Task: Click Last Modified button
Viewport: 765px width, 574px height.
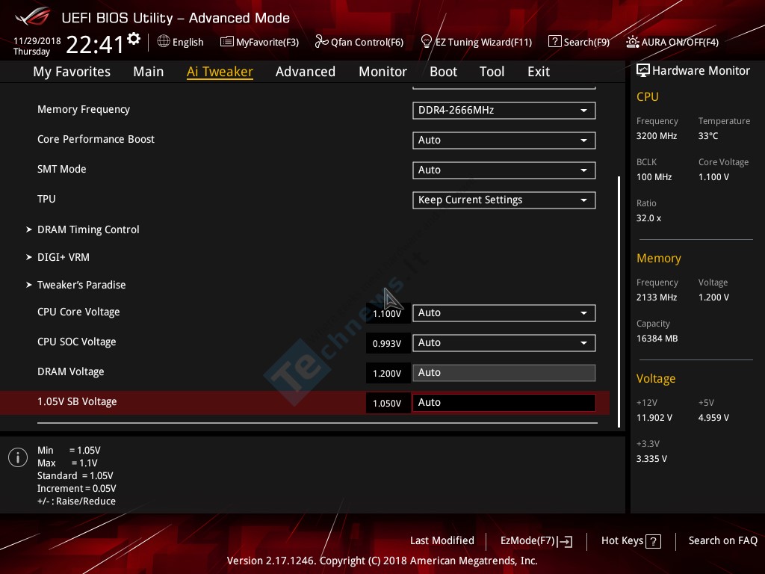Action: point(442,541)
